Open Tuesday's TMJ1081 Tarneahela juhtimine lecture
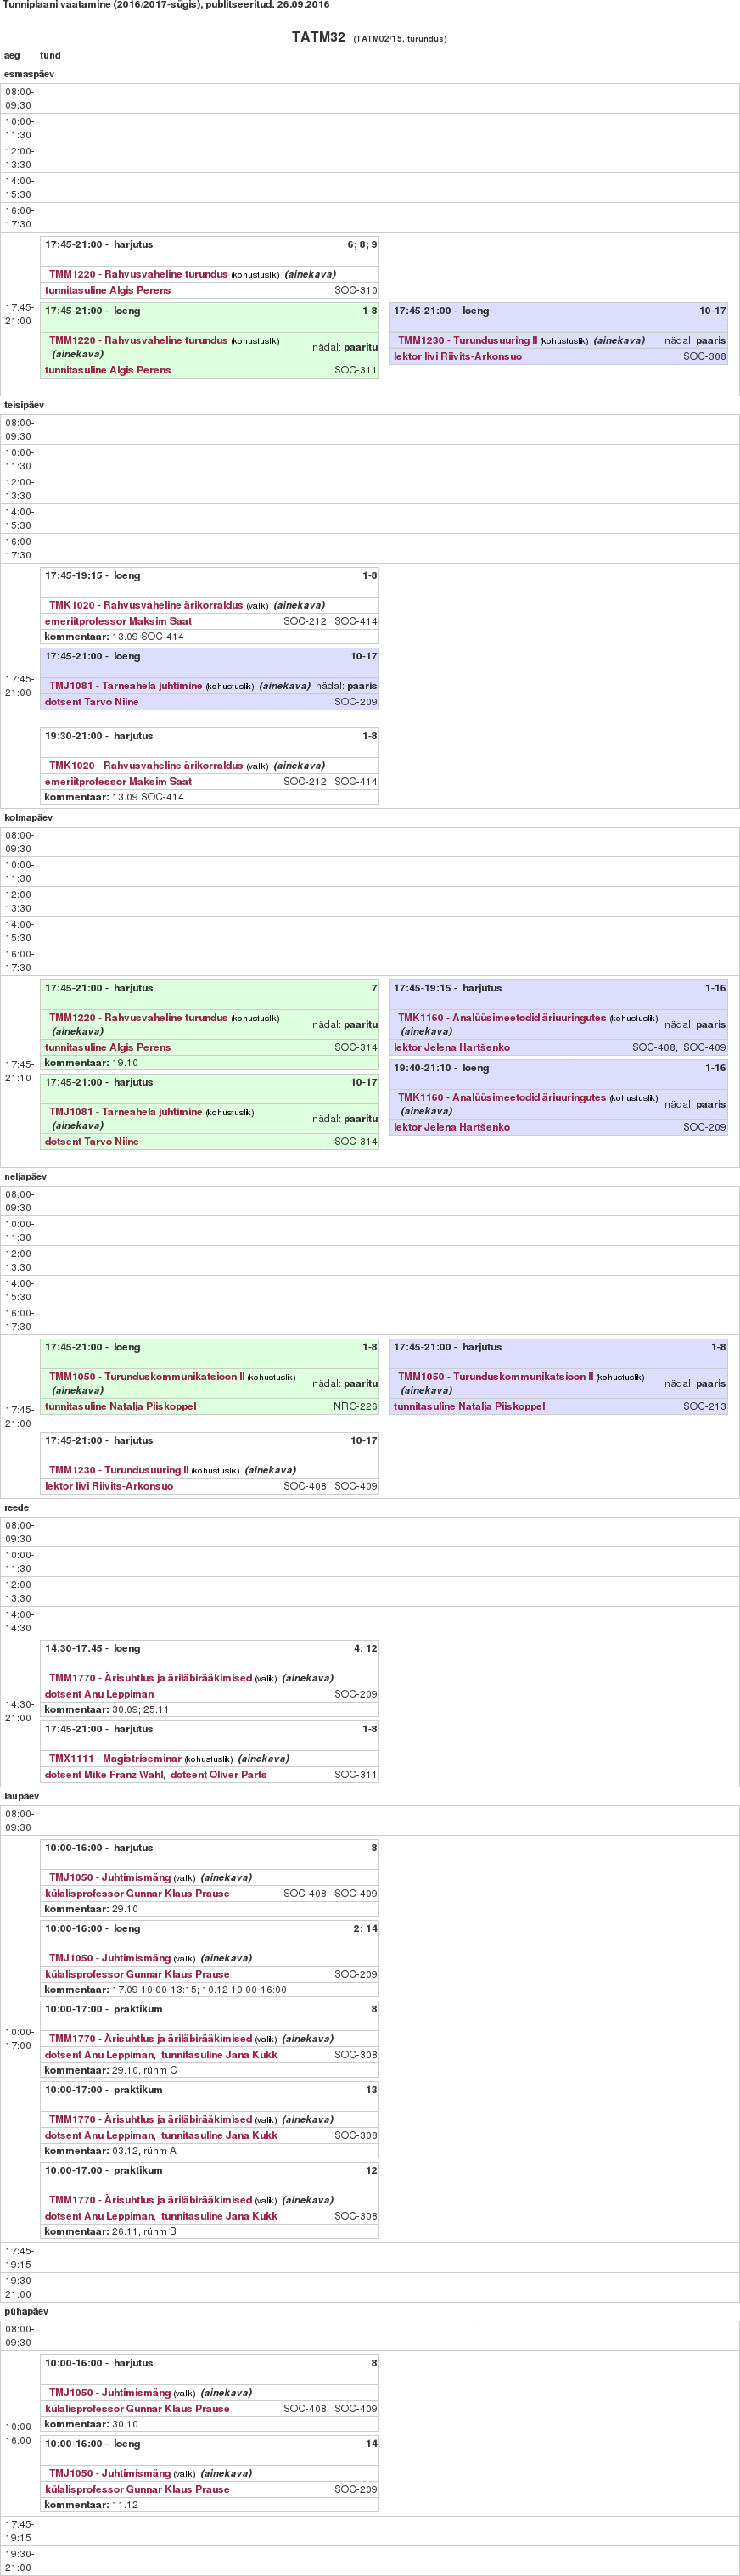This screenshot has height=2576, width=740. point(126,687)
